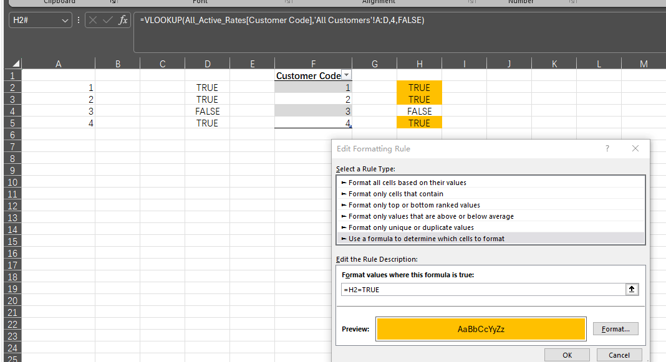
Task: Select 'Use a formula to determine which cells to format'
Action: click(x=491, y=239)
